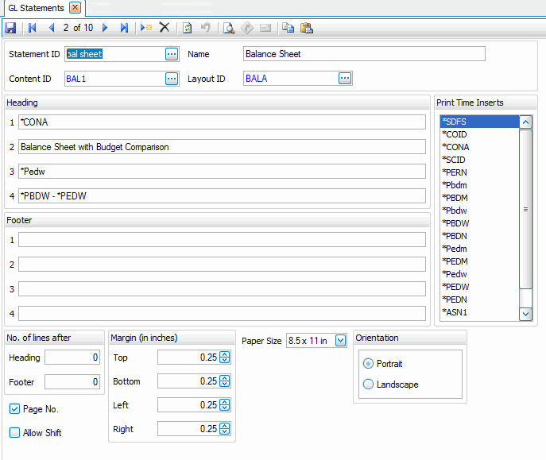Toggle the Page No. checkbox
Screen dimensions: 546x460
(x=15, y=409)
